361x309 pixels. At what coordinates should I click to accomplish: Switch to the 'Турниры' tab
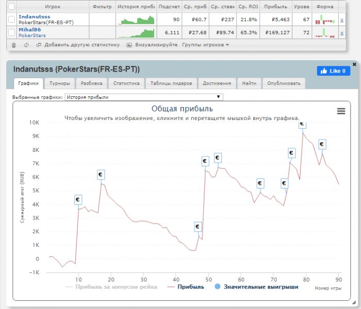tap(60, 83)
